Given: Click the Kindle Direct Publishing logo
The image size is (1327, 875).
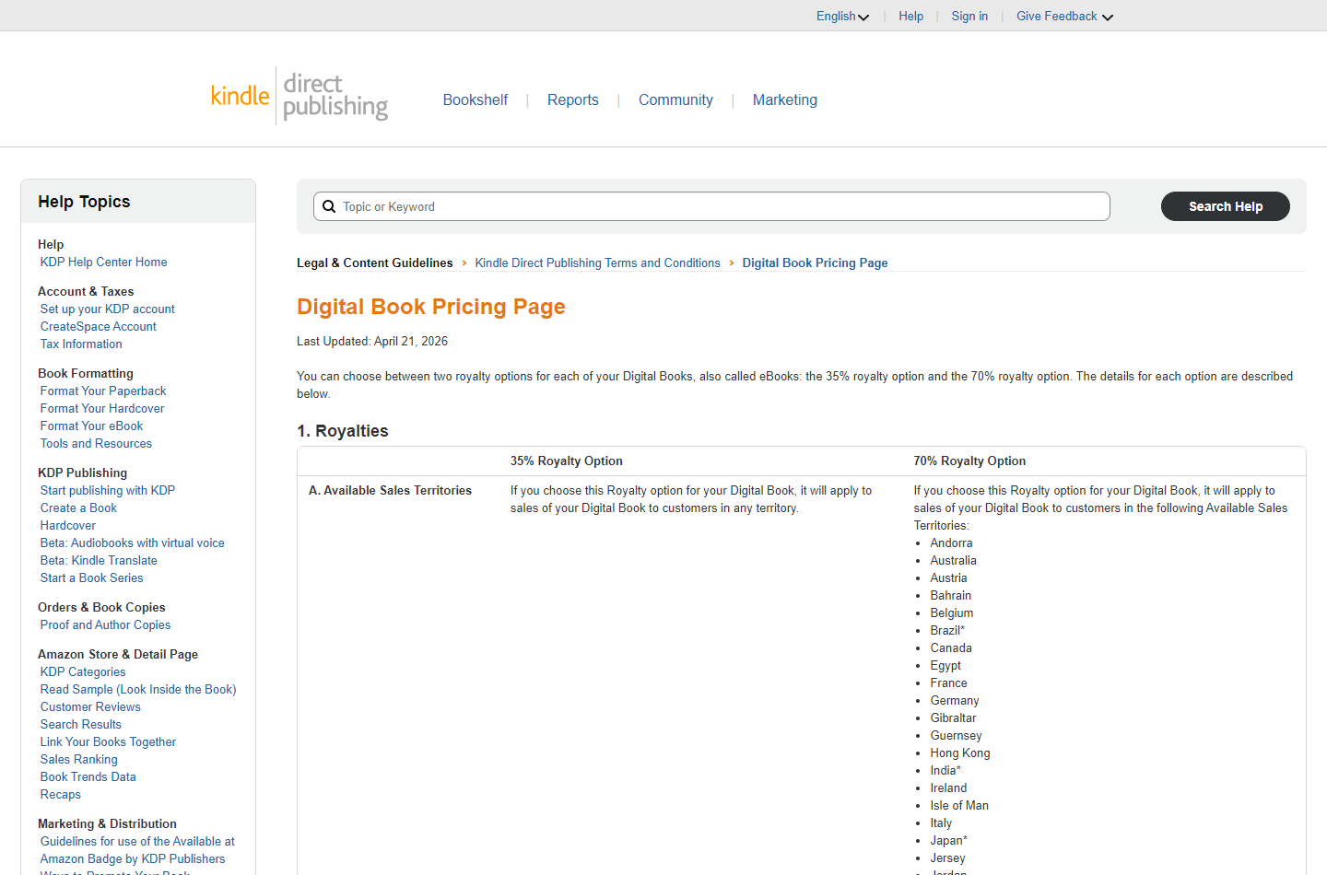Looking at the screenshot, I should point(299,96).
